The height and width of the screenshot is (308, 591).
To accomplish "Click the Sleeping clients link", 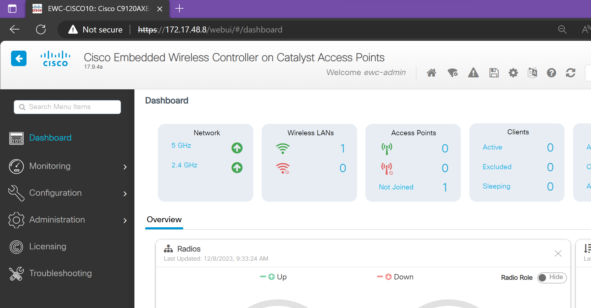I will click(497, 186).
